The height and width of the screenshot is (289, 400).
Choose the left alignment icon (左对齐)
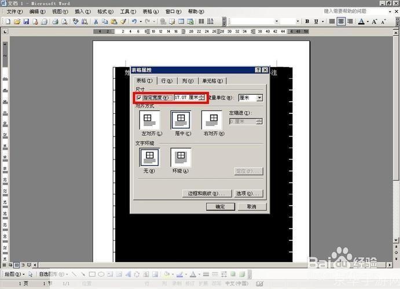pos(150,120)
